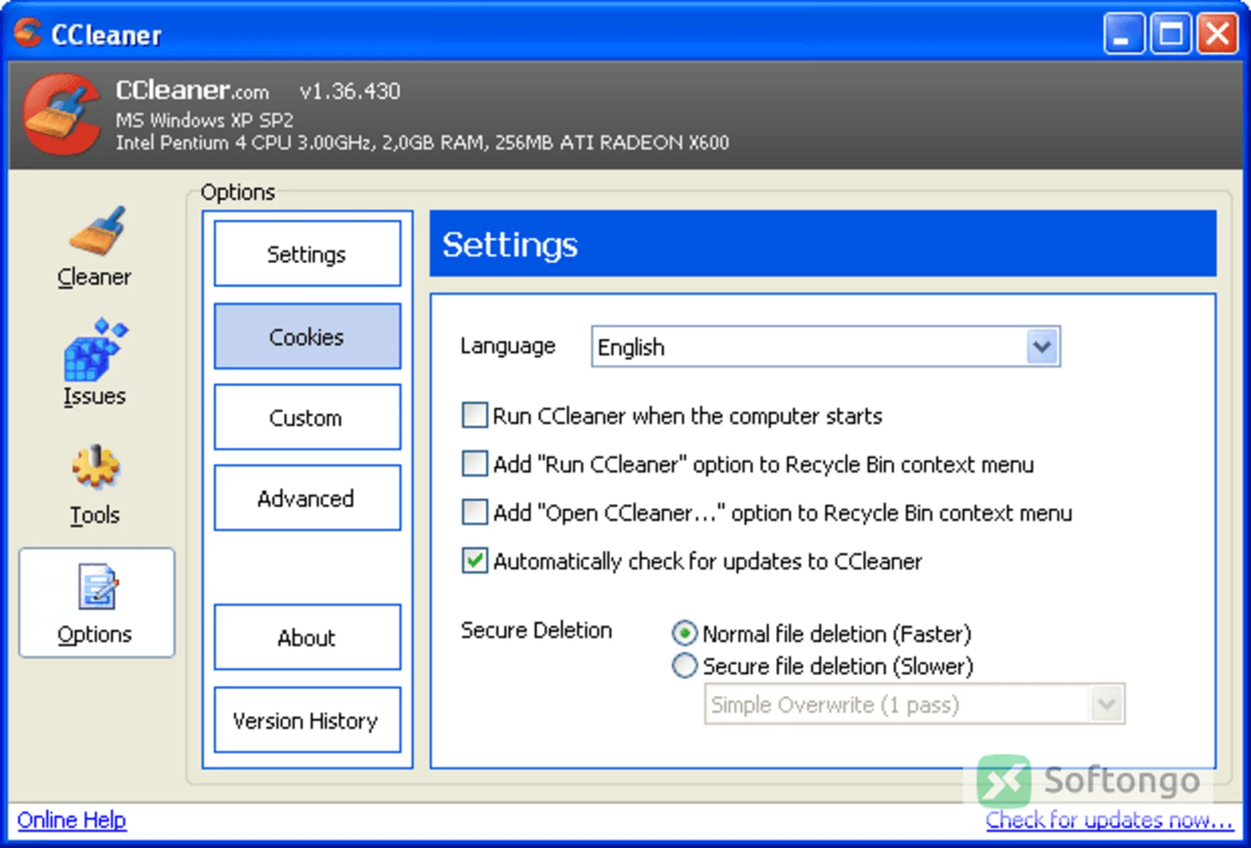Viewport: 1251px width, 848px height.
Task: Open the Custom options tab
Action: click(x=307, y=417)
